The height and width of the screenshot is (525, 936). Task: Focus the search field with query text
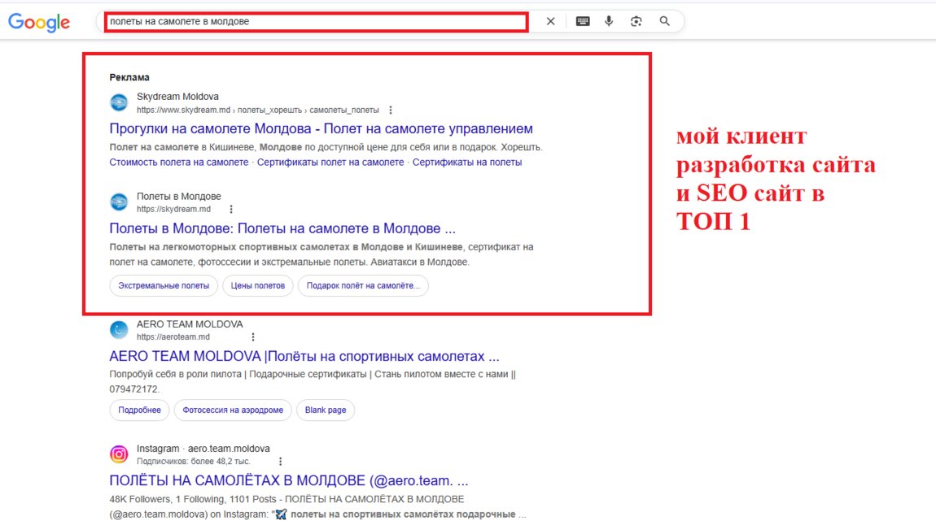coord(317,22)
